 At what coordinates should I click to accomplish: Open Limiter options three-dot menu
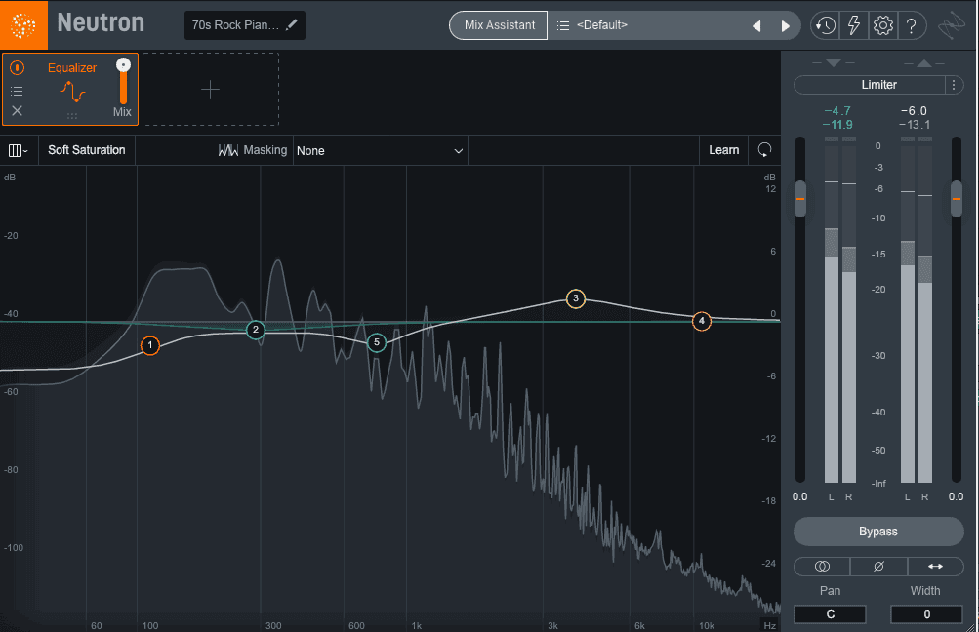[954, 85]
